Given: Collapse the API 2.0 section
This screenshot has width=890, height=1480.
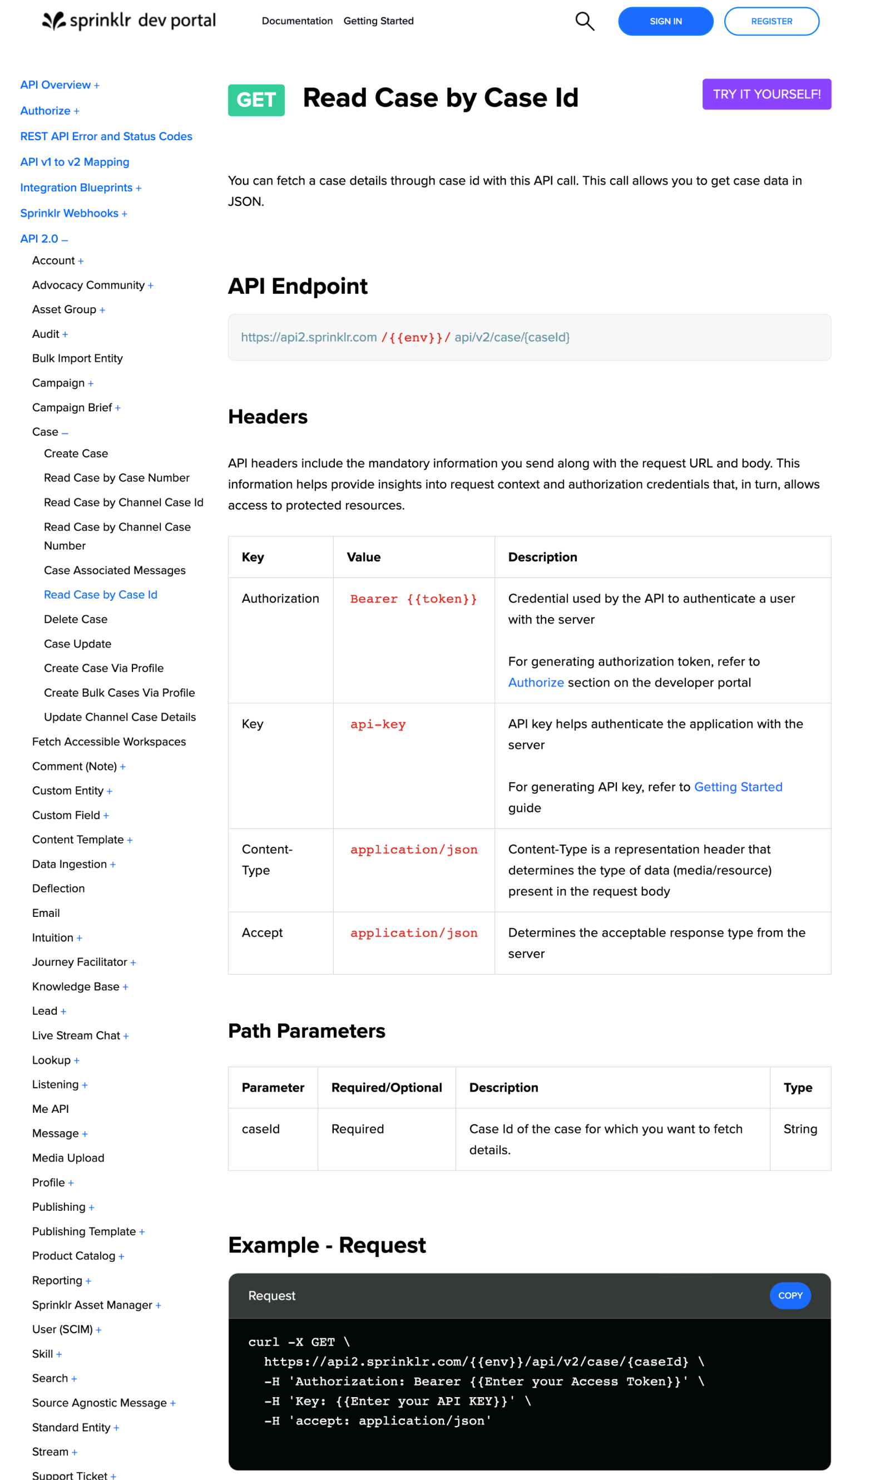Looking at the screenshot, I should pyautogui.click(x=66, y=239).
